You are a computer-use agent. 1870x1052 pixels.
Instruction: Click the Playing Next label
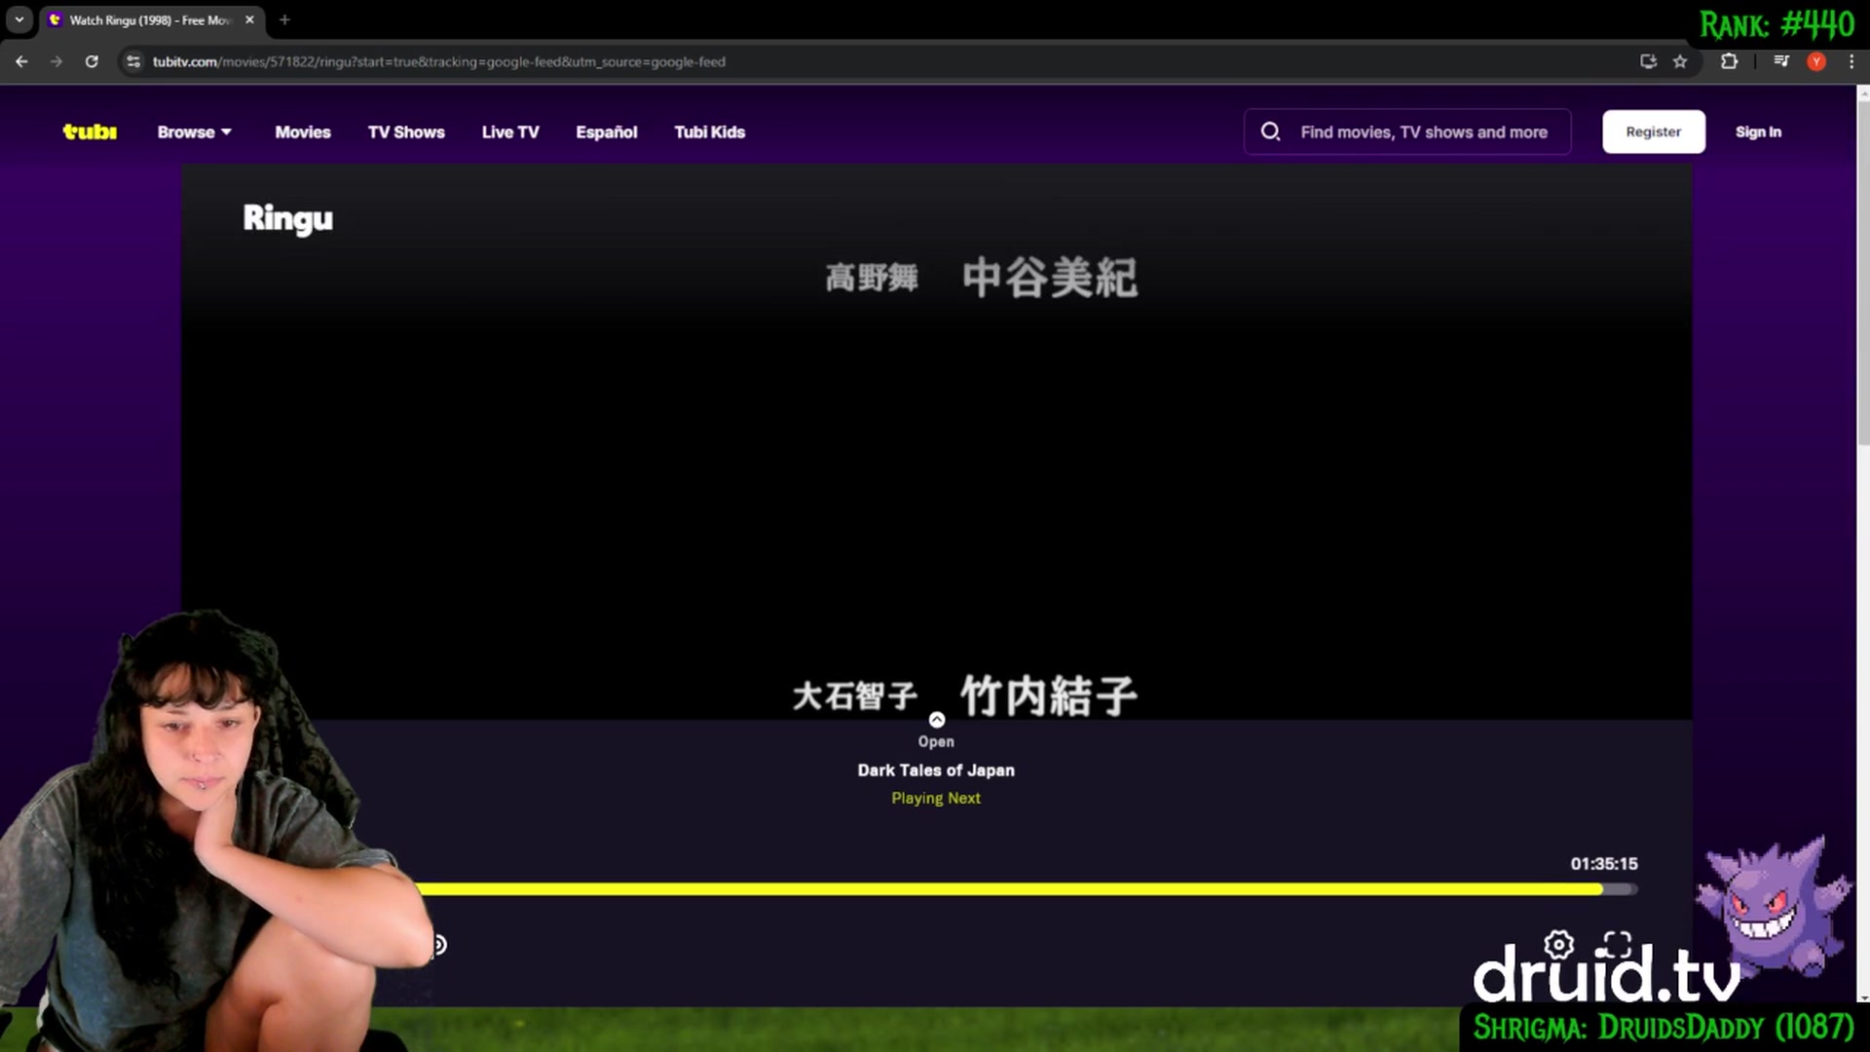[x=936, y=798]
